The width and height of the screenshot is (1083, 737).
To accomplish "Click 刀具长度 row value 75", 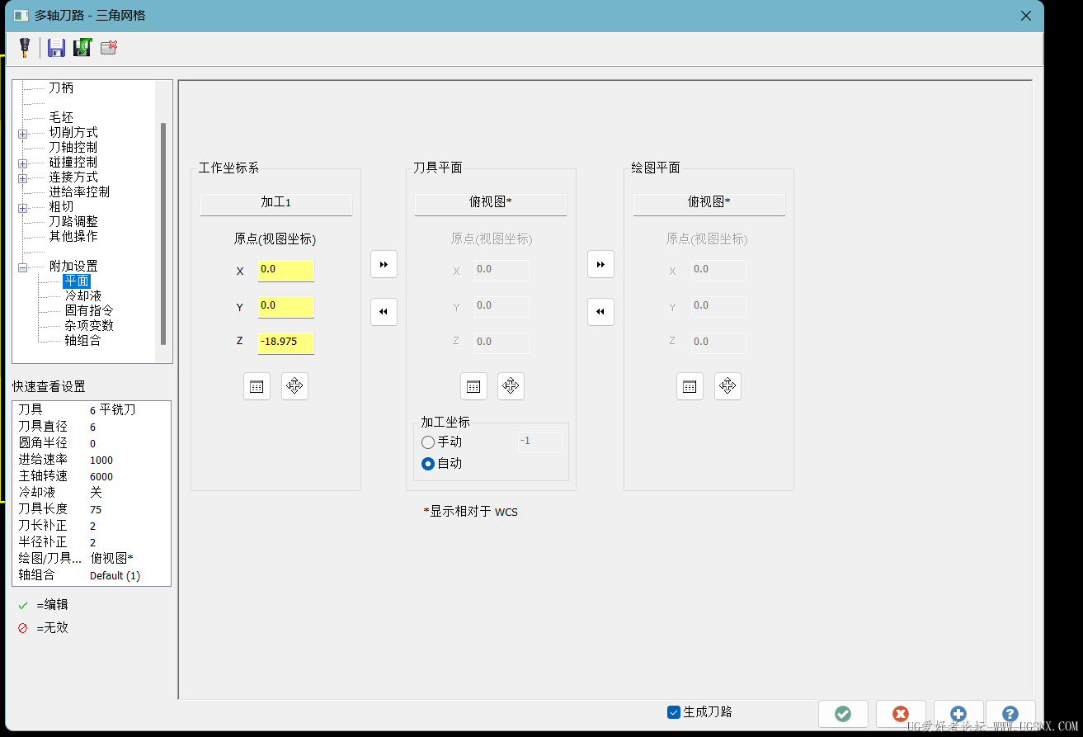I will pyautogui.click(x=96, y=510).
